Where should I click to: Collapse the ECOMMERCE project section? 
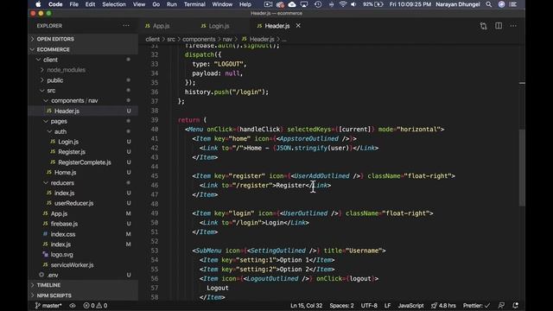pos(83,49)
